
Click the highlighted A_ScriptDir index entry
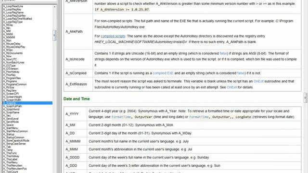(x=27, y=103)
